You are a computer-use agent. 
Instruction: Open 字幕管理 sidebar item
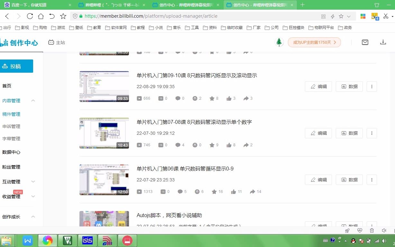coord(11,139)
